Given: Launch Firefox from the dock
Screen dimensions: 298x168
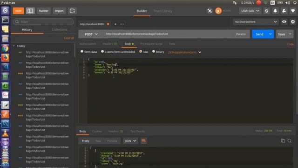Looking at the screenshot, I should [5, 57].
